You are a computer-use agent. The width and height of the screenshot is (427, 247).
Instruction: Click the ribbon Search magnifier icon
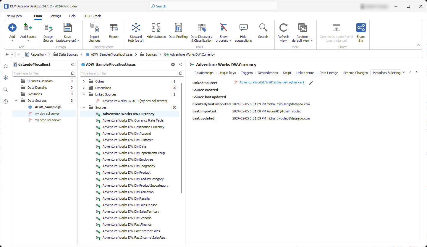[x=263, y=28]
